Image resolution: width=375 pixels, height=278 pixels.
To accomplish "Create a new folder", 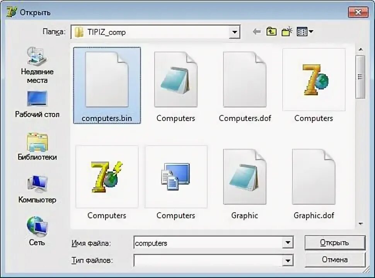I will (x=287, y=32).
